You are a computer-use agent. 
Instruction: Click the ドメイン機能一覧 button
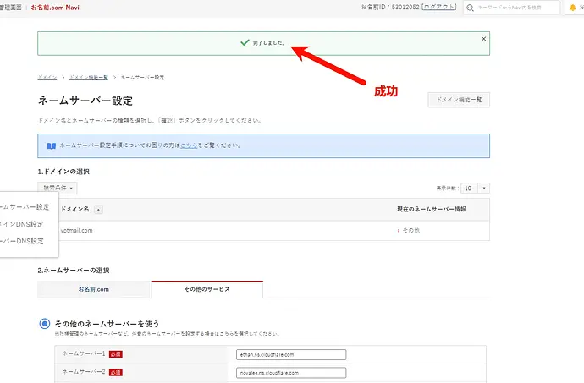459,100
